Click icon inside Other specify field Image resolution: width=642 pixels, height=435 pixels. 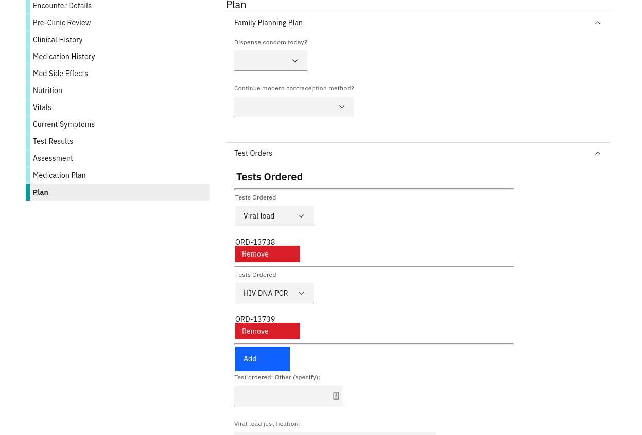point(336,396)
